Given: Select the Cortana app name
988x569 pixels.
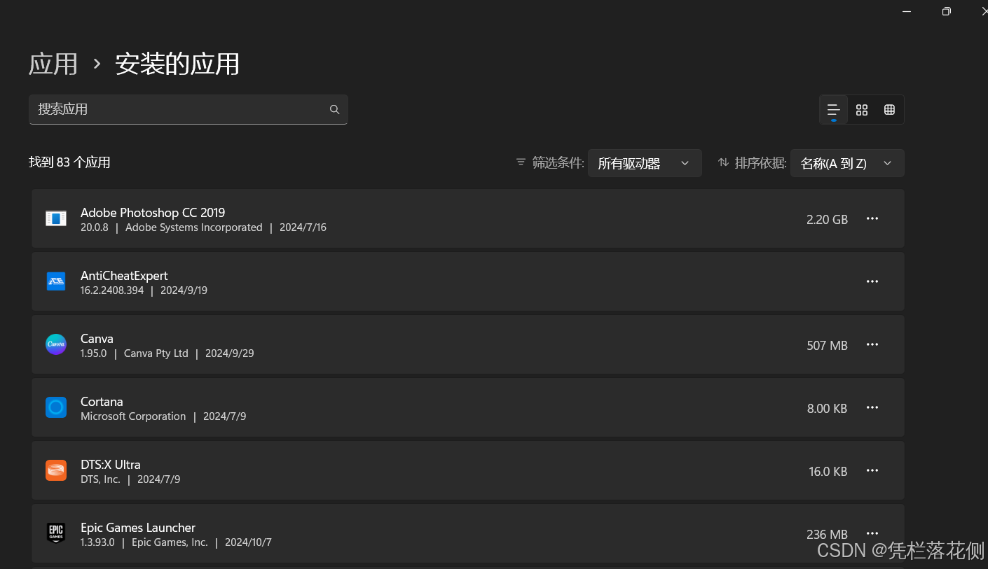Looking at the screenshot, I should (102, 401).
